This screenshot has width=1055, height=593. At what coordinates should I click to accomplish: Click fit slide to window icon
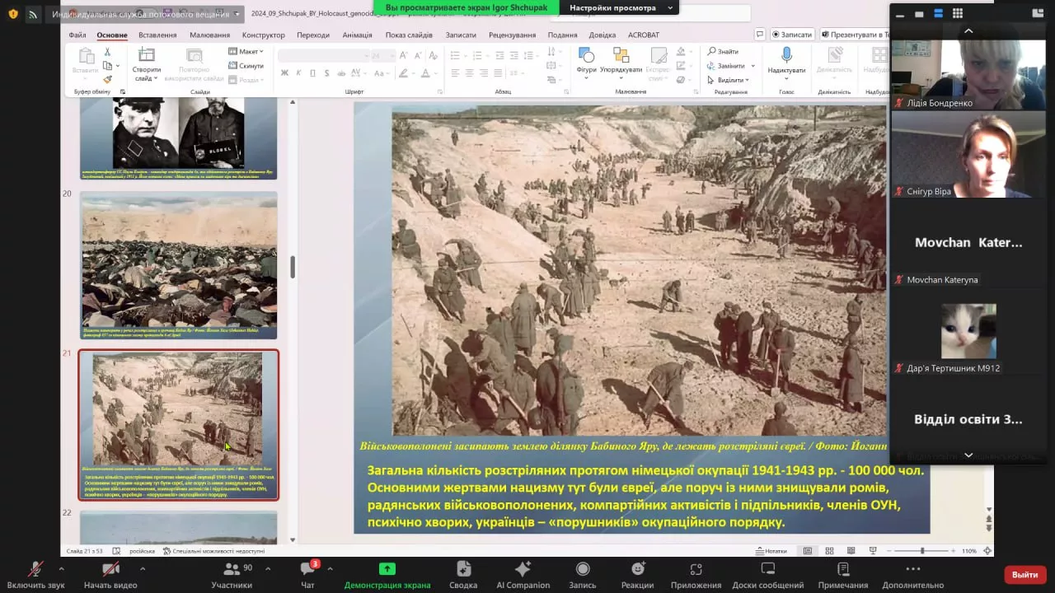point(987,551)
